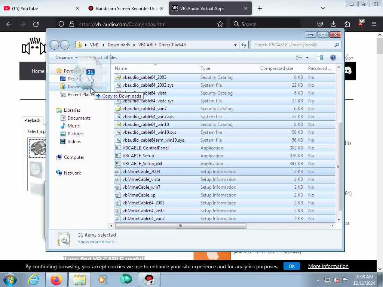Launch Internet Explorer from taskbar
The width and height of the screenshot is (383, 287).
pos(33,280)
